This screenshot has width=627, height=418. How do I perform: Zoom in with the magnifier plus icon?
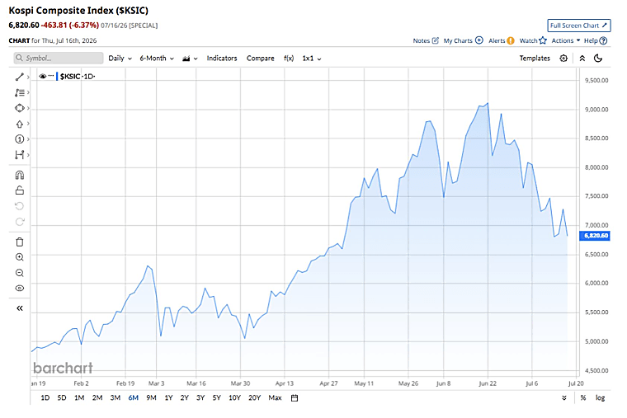[19, 257]
